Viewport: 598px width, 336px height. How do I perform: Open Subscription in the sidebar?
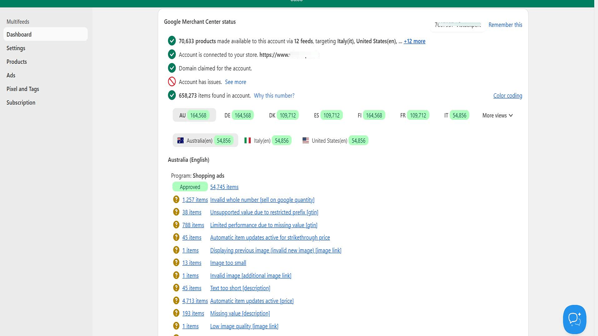(21, 103)
